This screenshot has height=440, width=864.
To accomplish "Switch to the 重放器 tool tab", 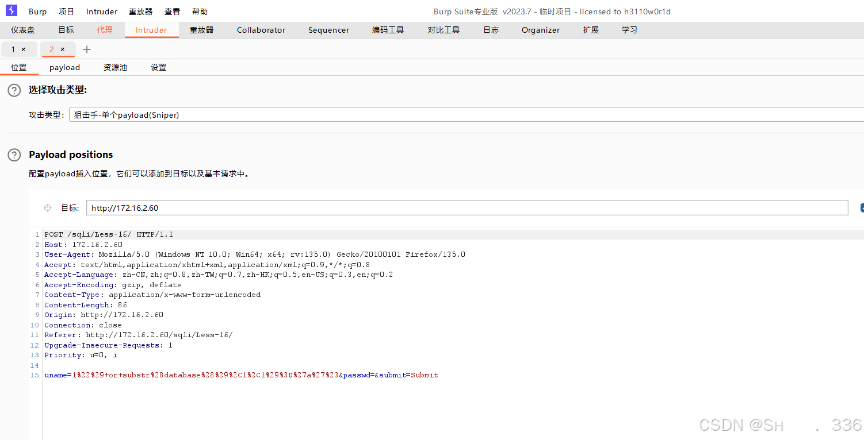I will pos(202,30).
